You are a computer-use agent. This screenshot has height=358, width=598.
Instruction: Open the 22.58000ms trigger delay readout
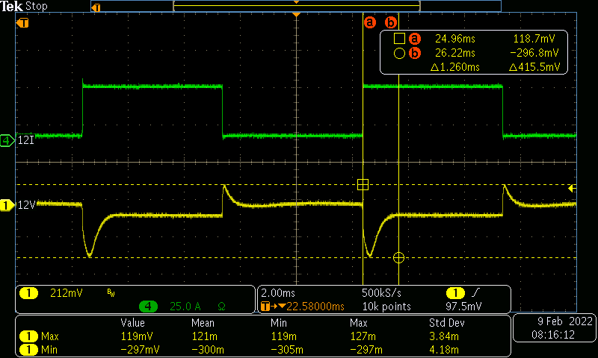pyautogui.click(x=313, y=307)
